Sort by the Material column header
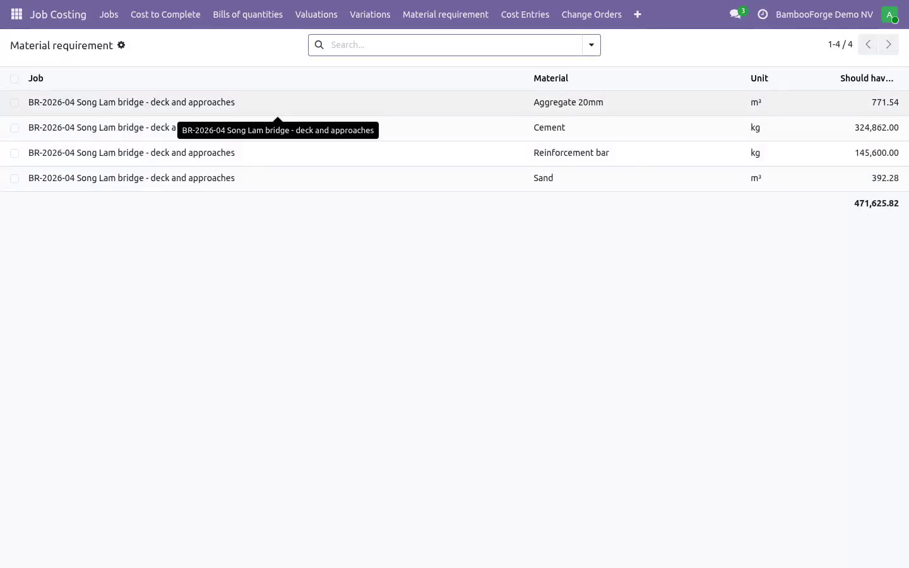The image size is (909, 568). tap(551, 78)
